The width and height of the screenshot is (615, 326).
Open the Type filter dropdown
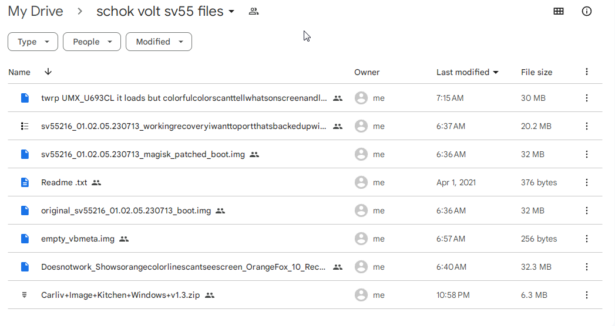click(33, 42)
